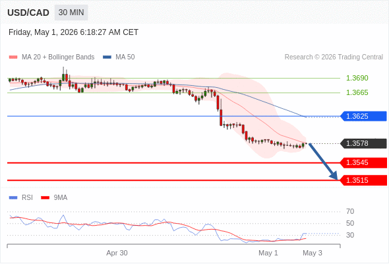Click the date 'Friday, May 1, 2026 6:18:27 AM CET'
Screen dimensions: 389x264
(x=73, y=32)
